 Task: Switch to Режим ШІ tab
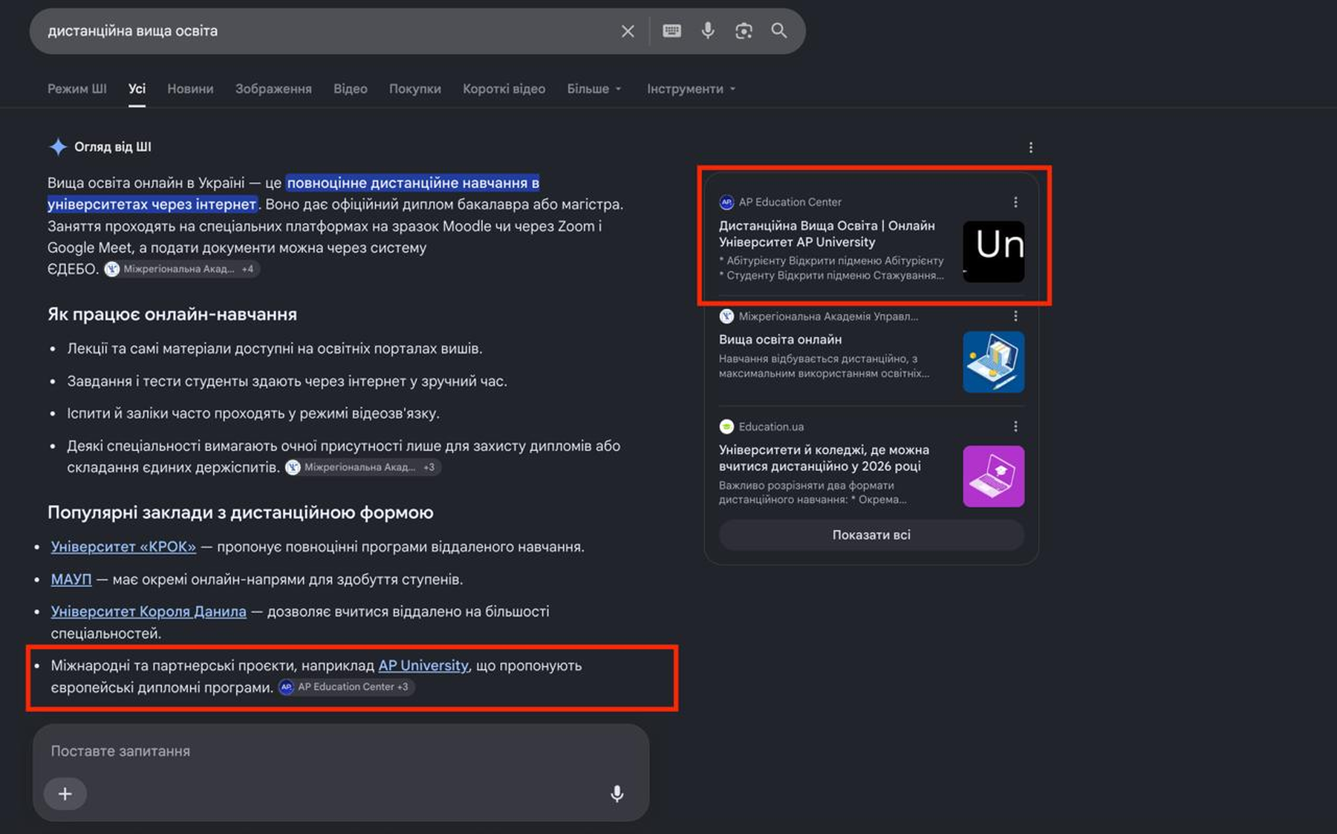[77, 89]
